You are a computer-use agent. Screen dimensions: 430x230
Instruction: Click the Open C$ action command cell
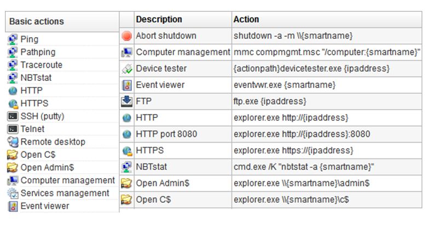[x=291, y=199]
